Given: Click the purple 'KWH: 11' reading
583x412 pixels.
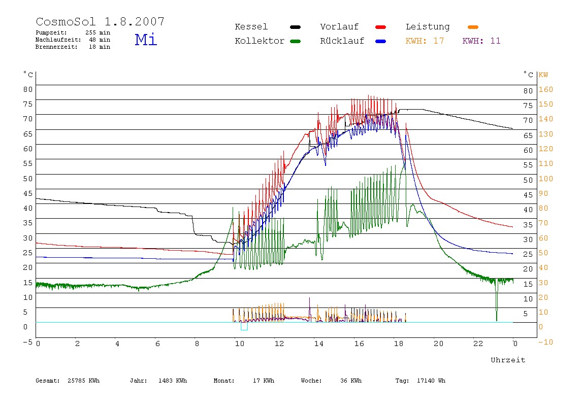Looking at the screenshot, I should (x=481, y=41).
